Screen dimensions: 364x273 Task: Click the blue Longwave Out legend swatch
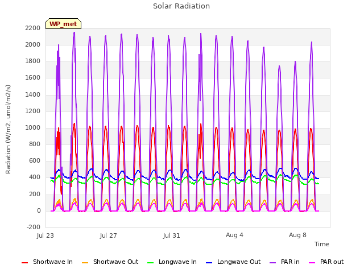point(209,263)
